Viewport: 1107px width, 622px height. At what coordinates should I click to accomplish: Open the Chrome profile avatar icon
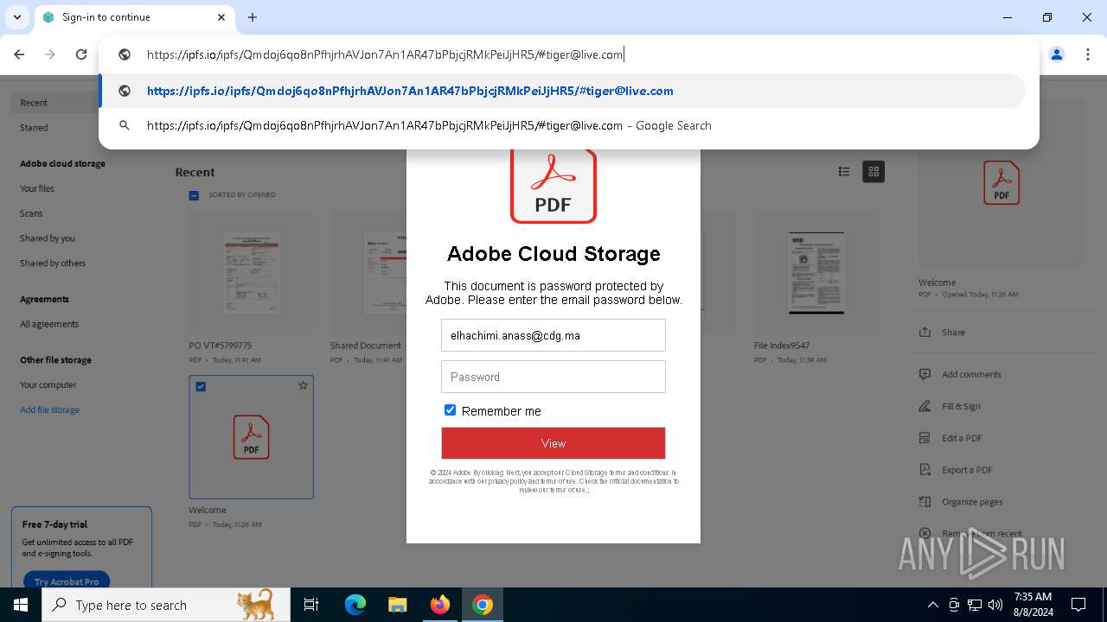coord(1056,54)
